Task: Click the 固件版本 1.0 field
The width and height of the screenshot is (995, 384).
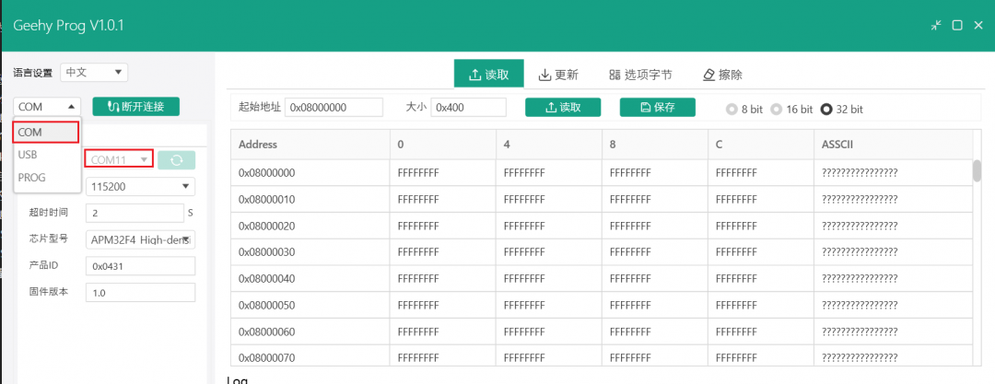Action: pyautogui.click(x=140, y=293)
